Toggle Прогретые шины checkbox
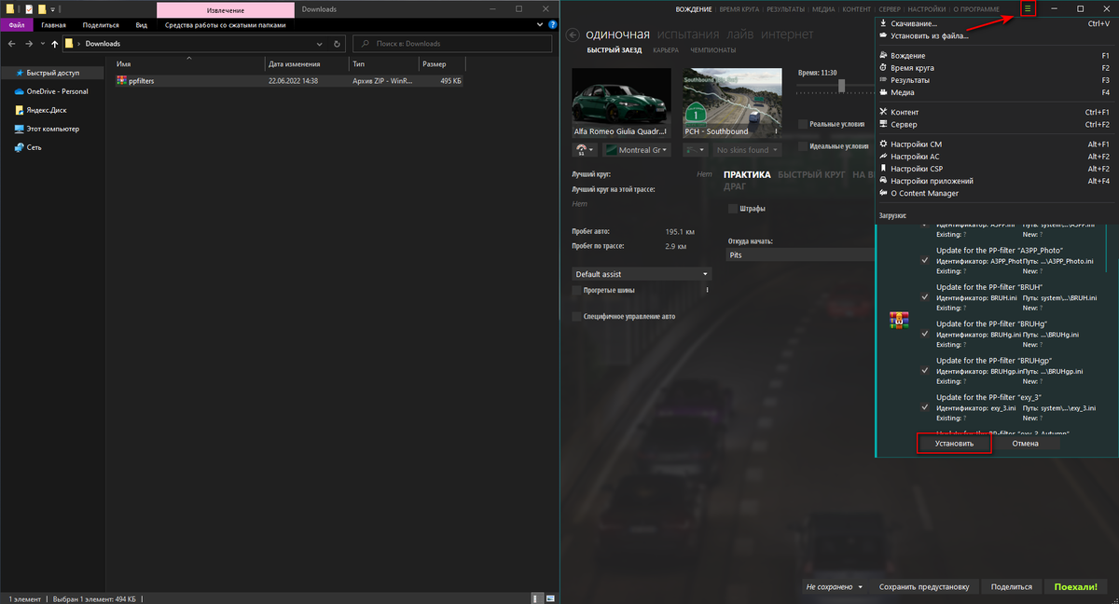Screen dimensions: 1119x604 tap(576, 291)
